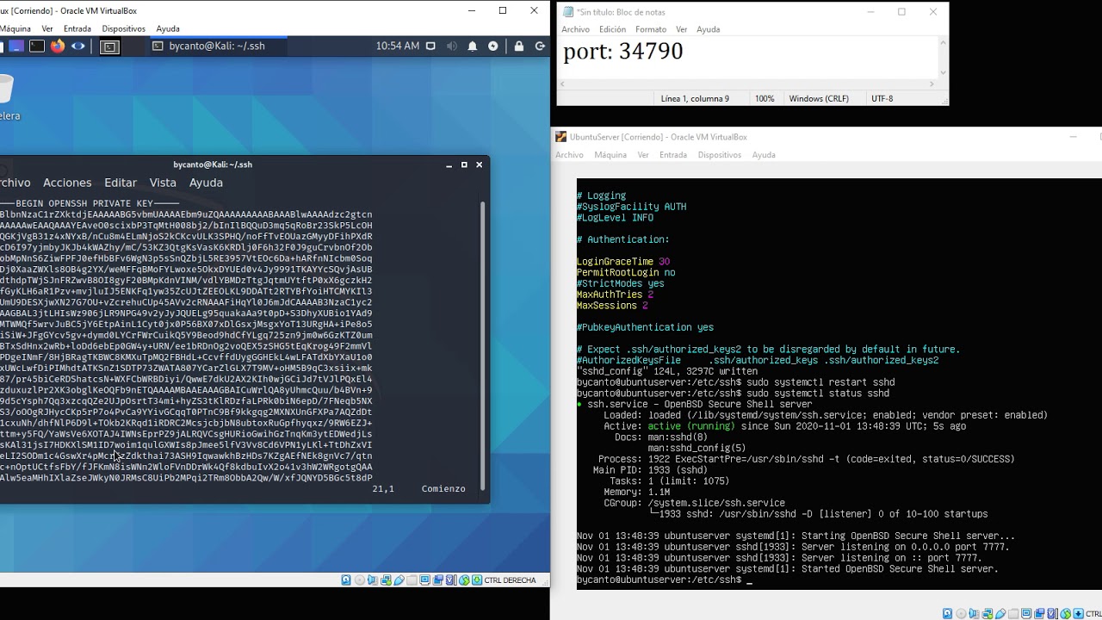Image resolution: width=1102 pixels, height=620 pixels.
Task: Click the 'MaxAuthTries 2' line in Ubuntu terminal
Action: [615, 294]
